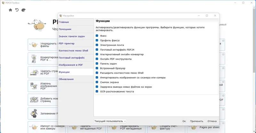Open the Текущий пользователь dropdown
The image size is (256, 133).
110,121
